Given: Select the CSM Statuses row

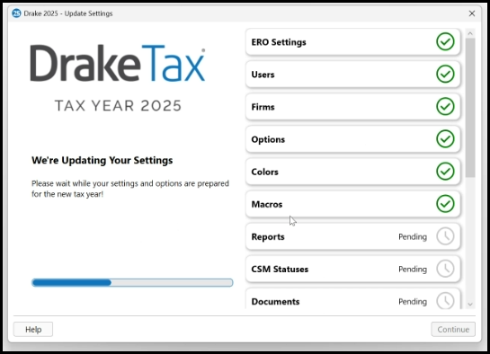Looking at the screenshot, I should point(352,269).
